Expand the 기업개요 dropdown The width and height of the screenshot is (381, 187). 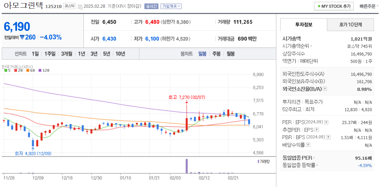(171, 6)
